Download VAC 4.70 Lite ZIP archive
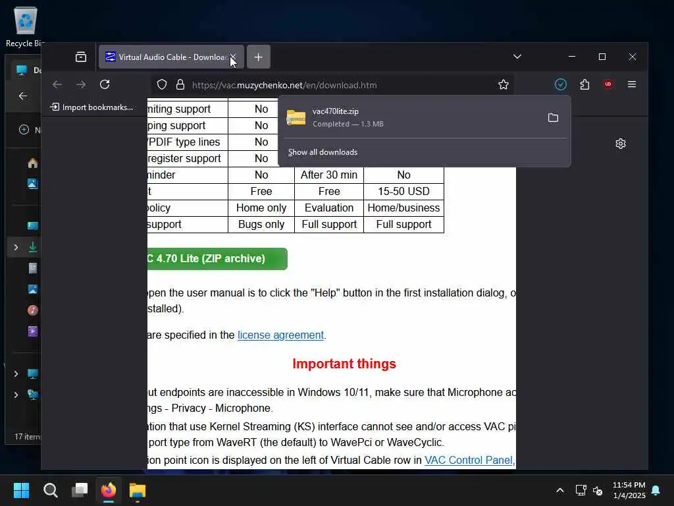This screenshot has width=674, height=506. (217, 258)
